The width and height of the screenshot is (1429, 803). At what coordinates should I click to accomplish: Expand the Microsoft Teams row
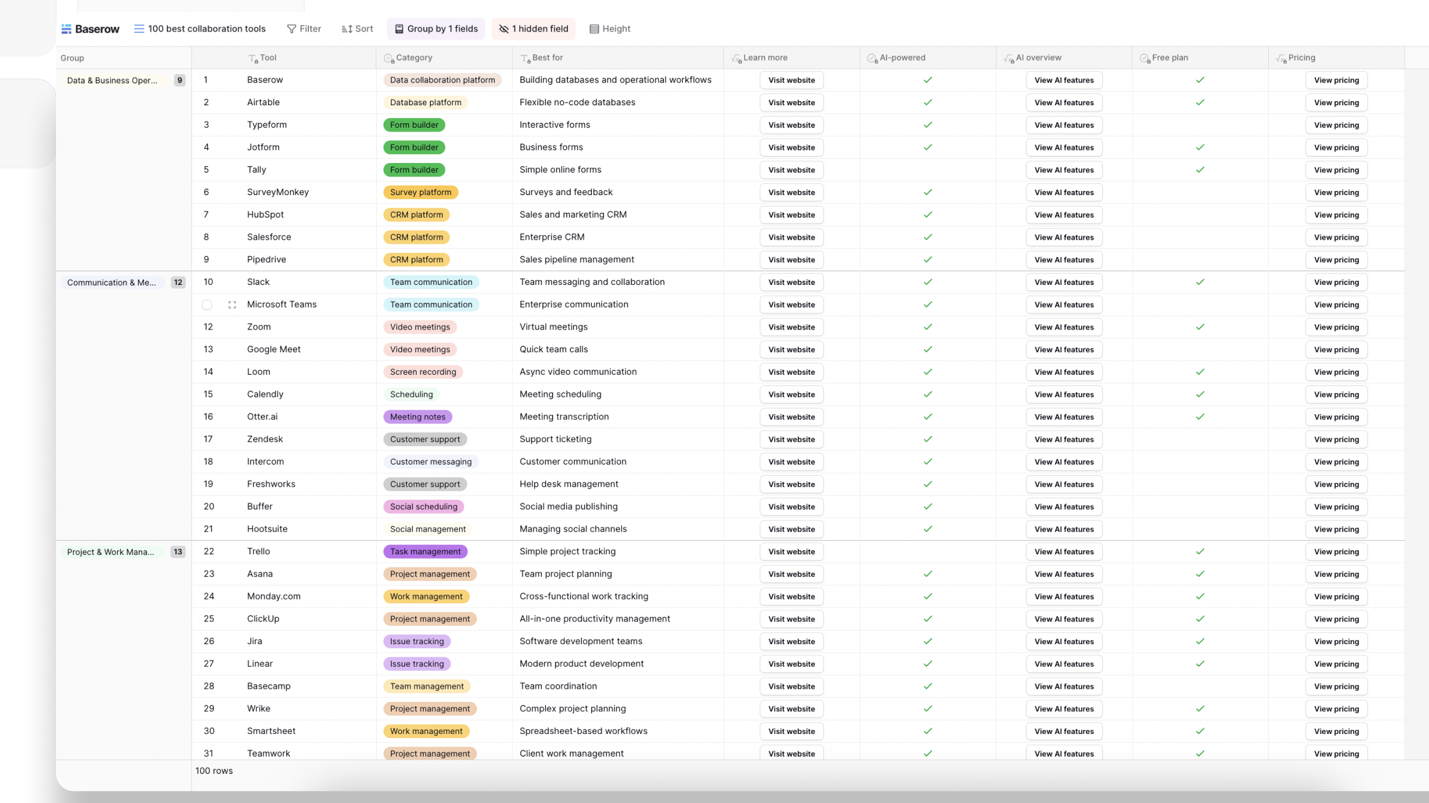point(232,305)
